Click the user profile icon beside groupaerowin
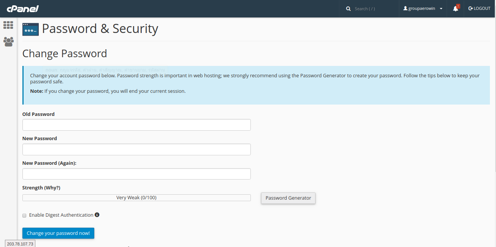496x247 pixels. click(x=405, y=8)
